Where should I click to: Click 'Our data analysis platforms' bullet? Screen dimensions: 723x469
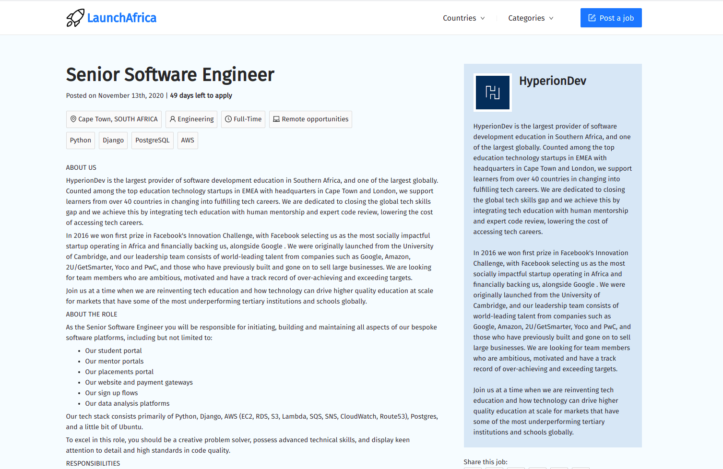(128, 403)
